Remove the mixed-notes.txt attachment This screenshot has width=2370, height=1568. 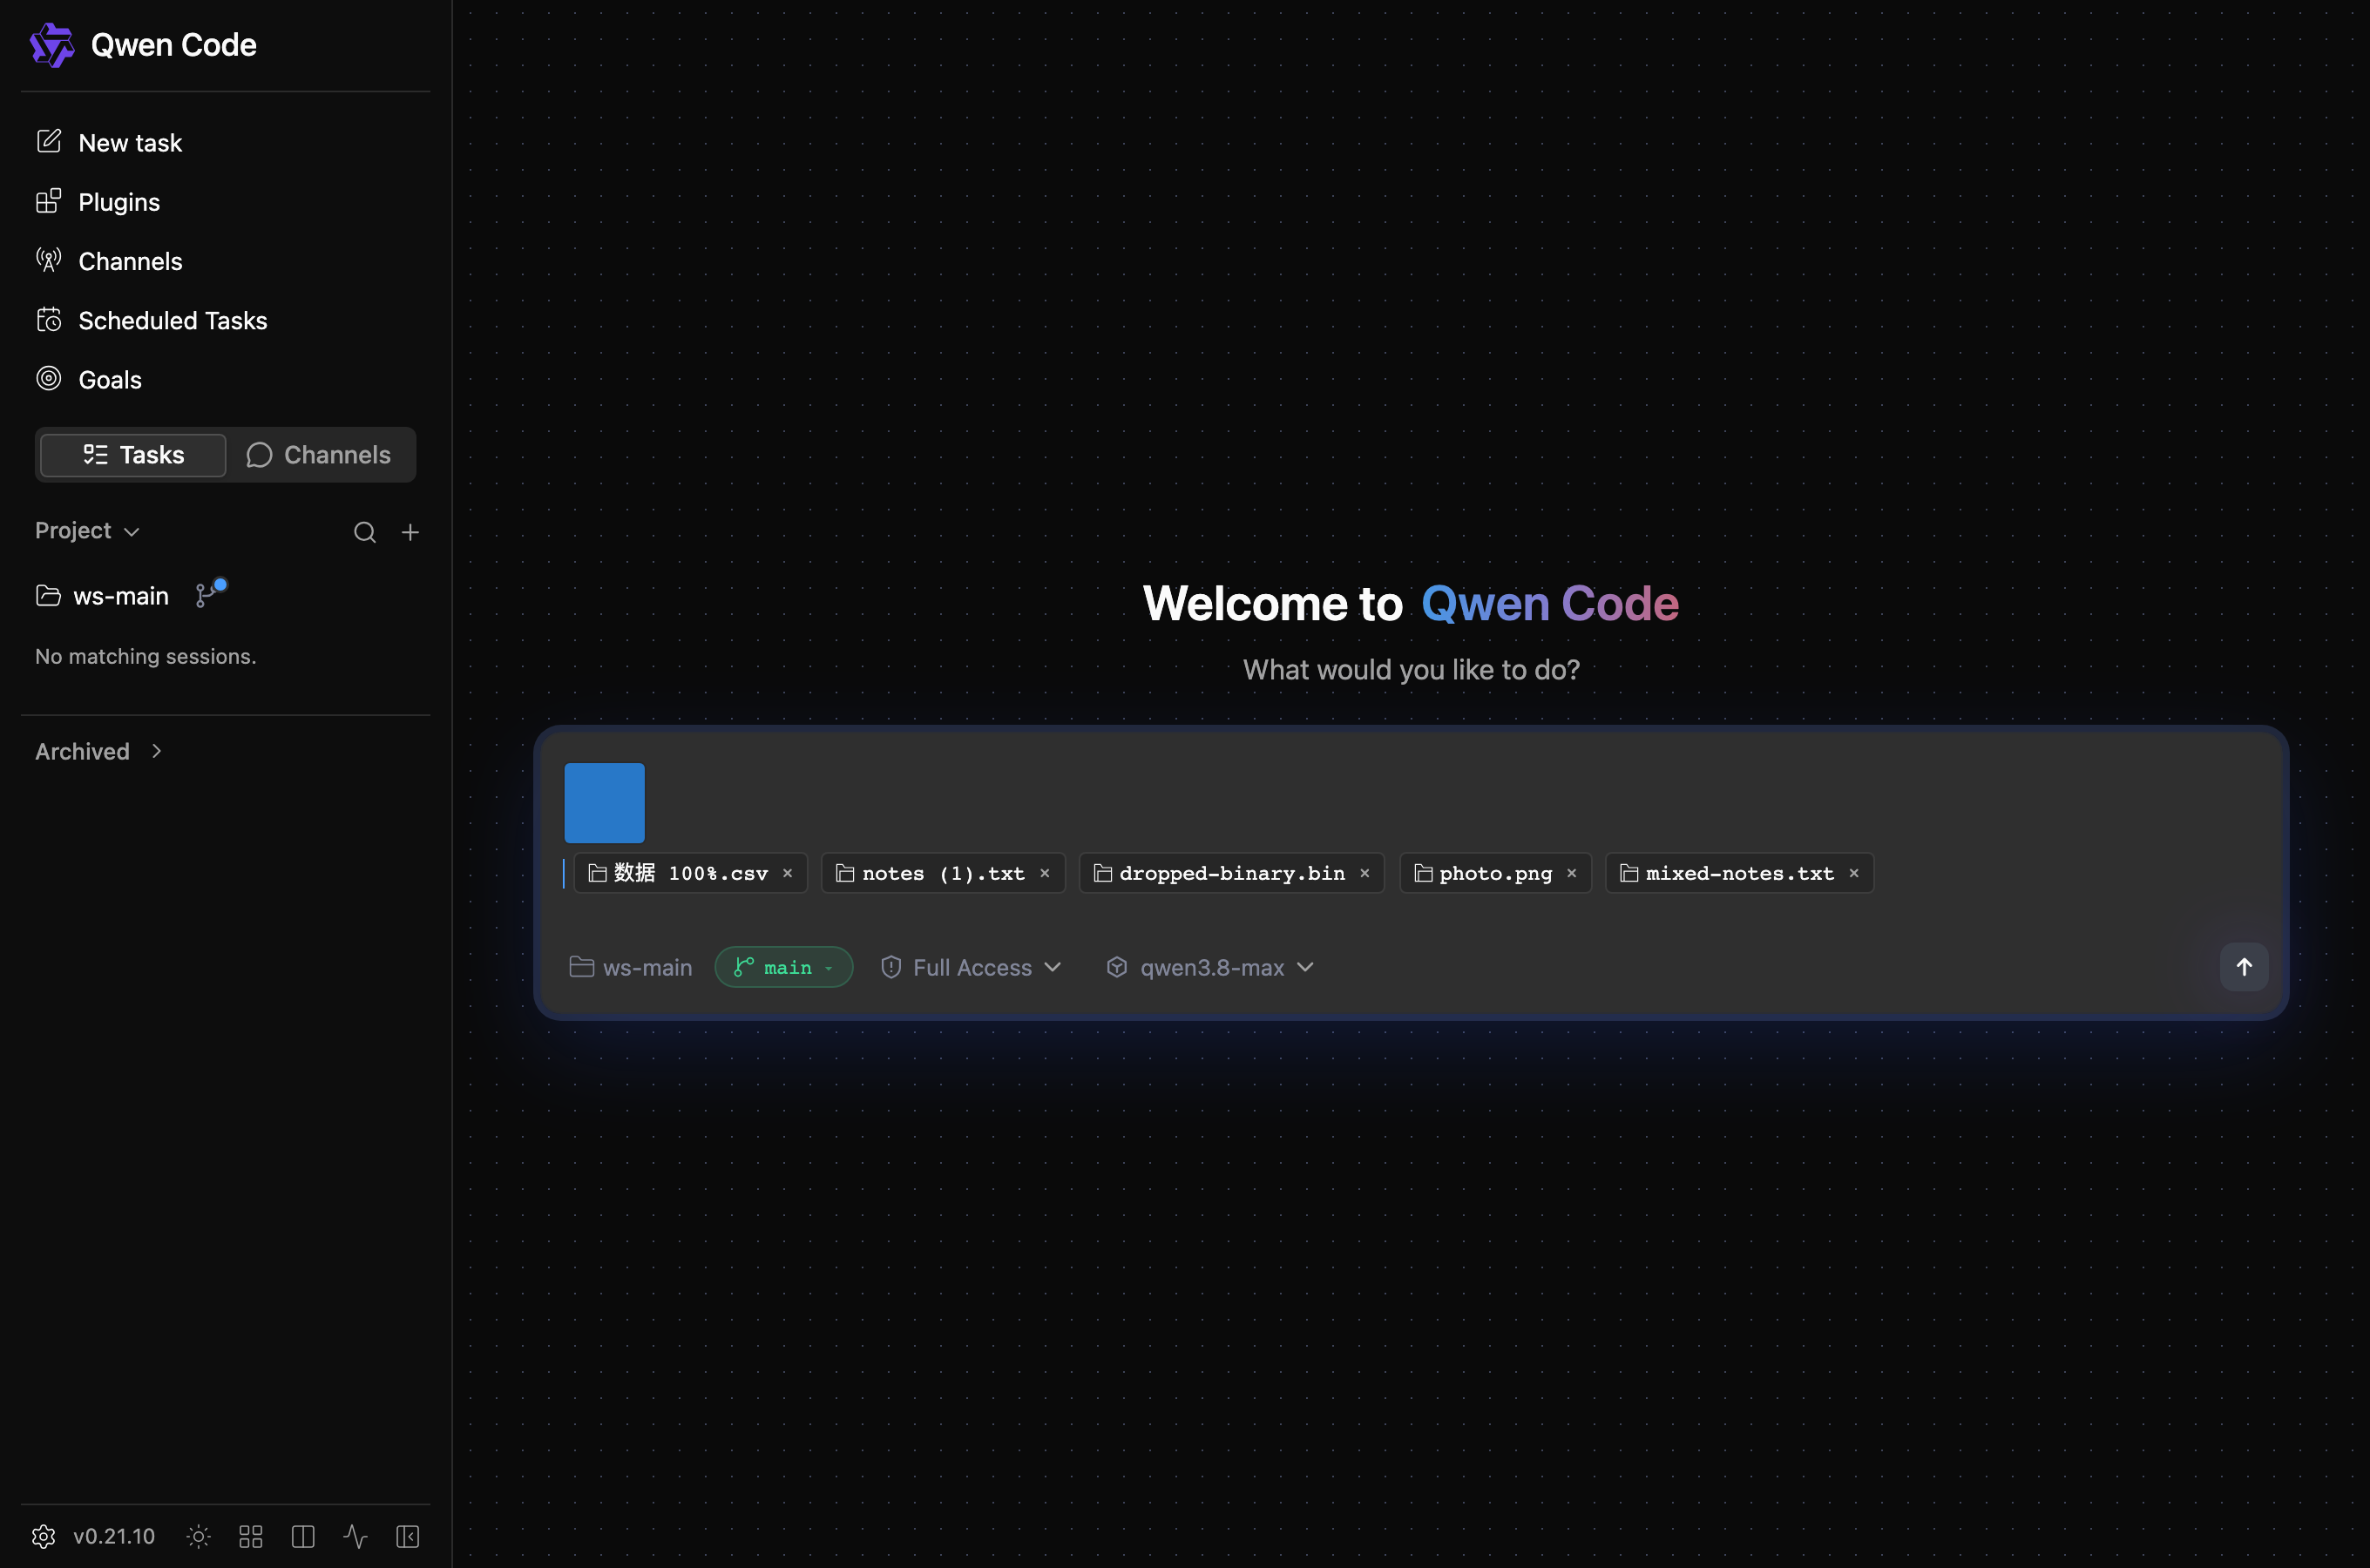1854,873
